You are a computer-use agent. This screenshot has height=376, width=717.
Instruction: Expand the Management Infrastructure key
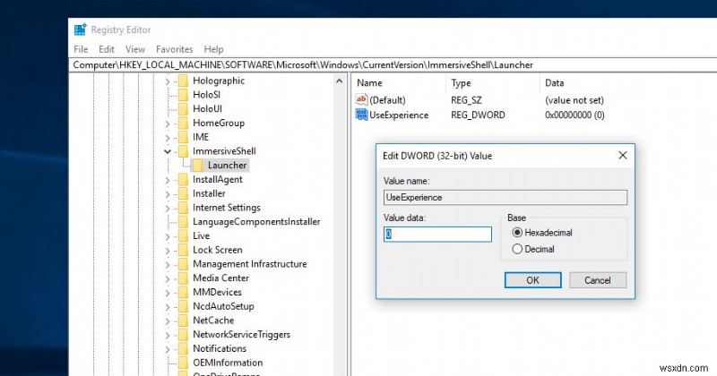(168, 265)
